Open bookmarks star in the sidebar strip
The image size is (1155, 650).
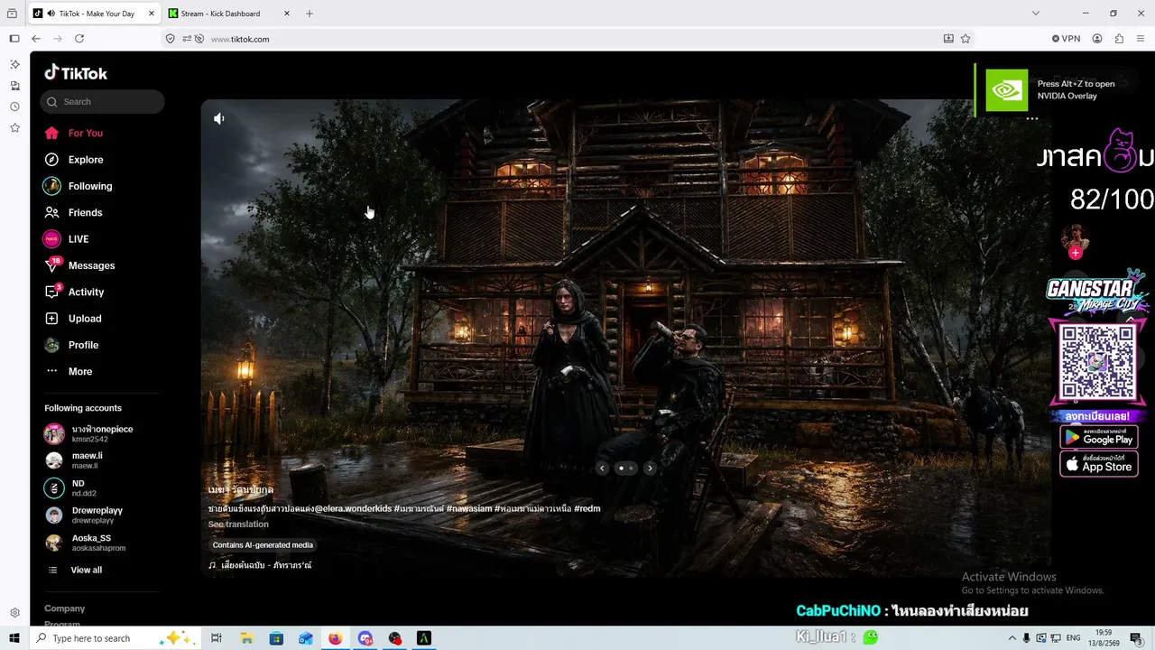14,128
